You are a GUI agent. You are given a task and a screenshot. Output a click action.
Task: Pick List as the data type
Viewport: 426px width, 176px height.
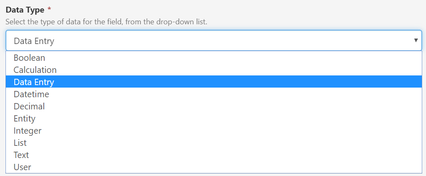coord(20,143)
